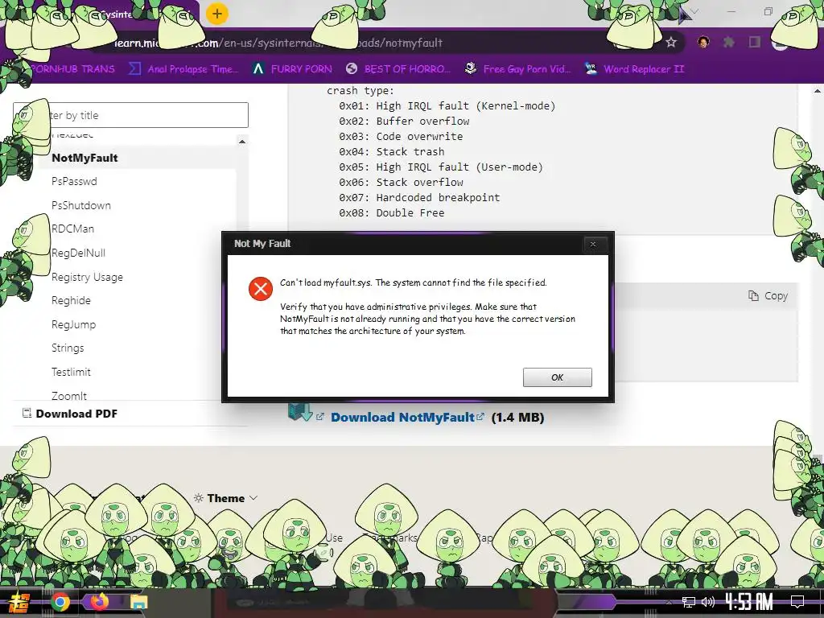This screenshot has width=824, height=618.
Task: Focus the Filter by title field
Action: [x=131, y=115]
